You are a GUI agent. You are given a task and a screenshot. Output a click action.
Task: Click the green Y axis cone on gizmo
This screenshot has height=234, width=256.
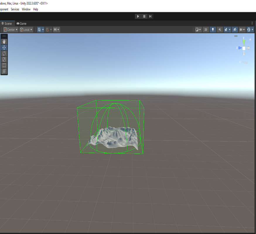tap(244, 42)
